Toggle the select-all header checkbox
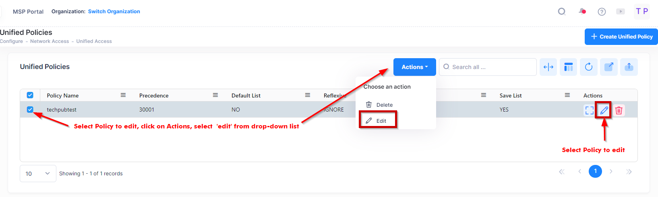This screenshot has height=197, width=658. [x=30, y=95]
